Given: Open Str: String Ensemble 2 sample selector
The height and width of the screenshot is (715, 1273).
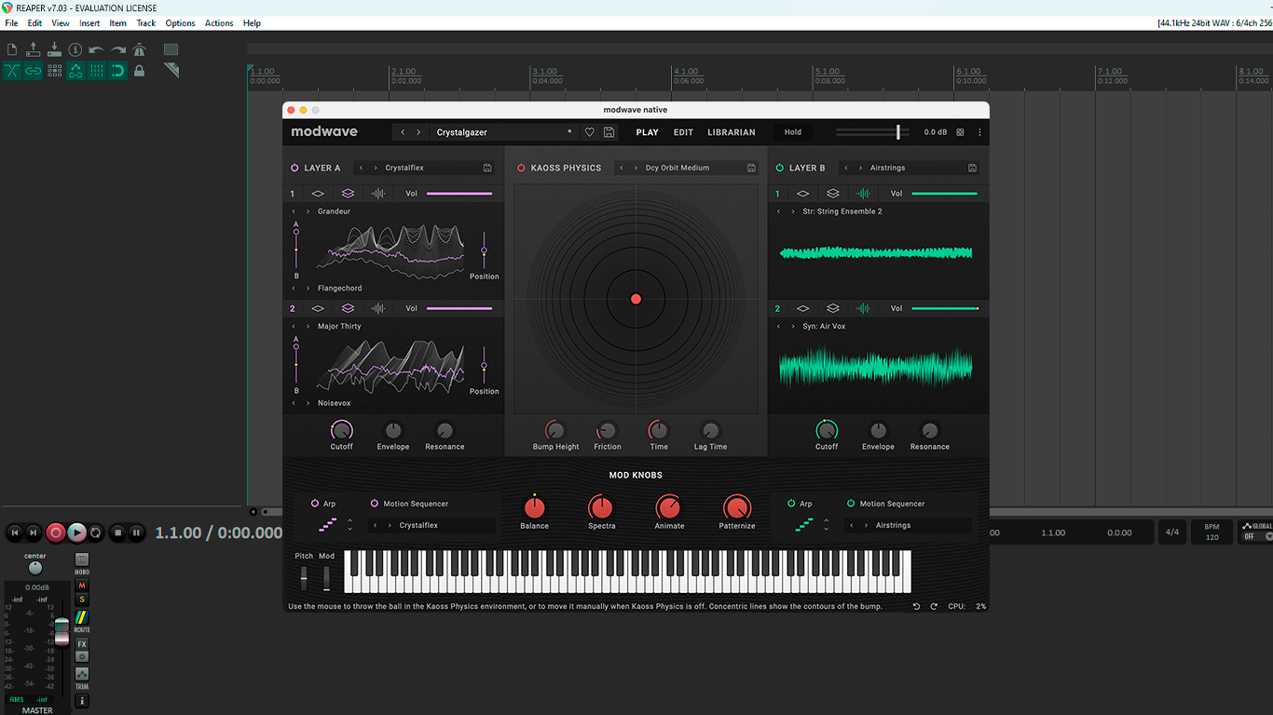Looking at the screenshot, I should point(842,211).
